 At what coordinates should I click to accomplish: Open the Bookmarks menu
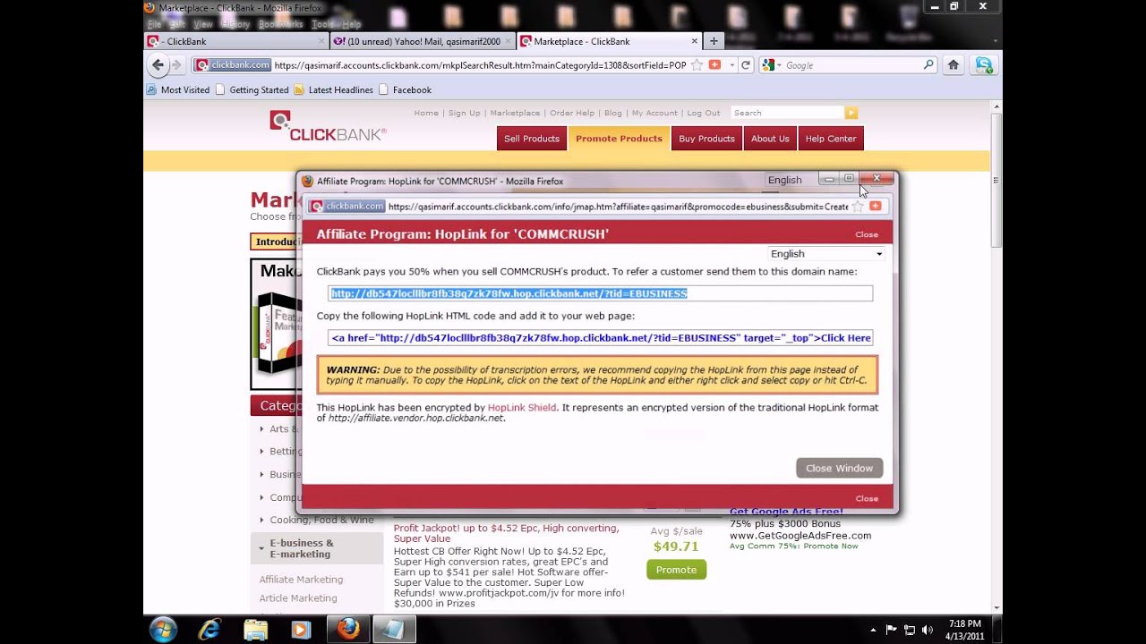tap(281, 24)
